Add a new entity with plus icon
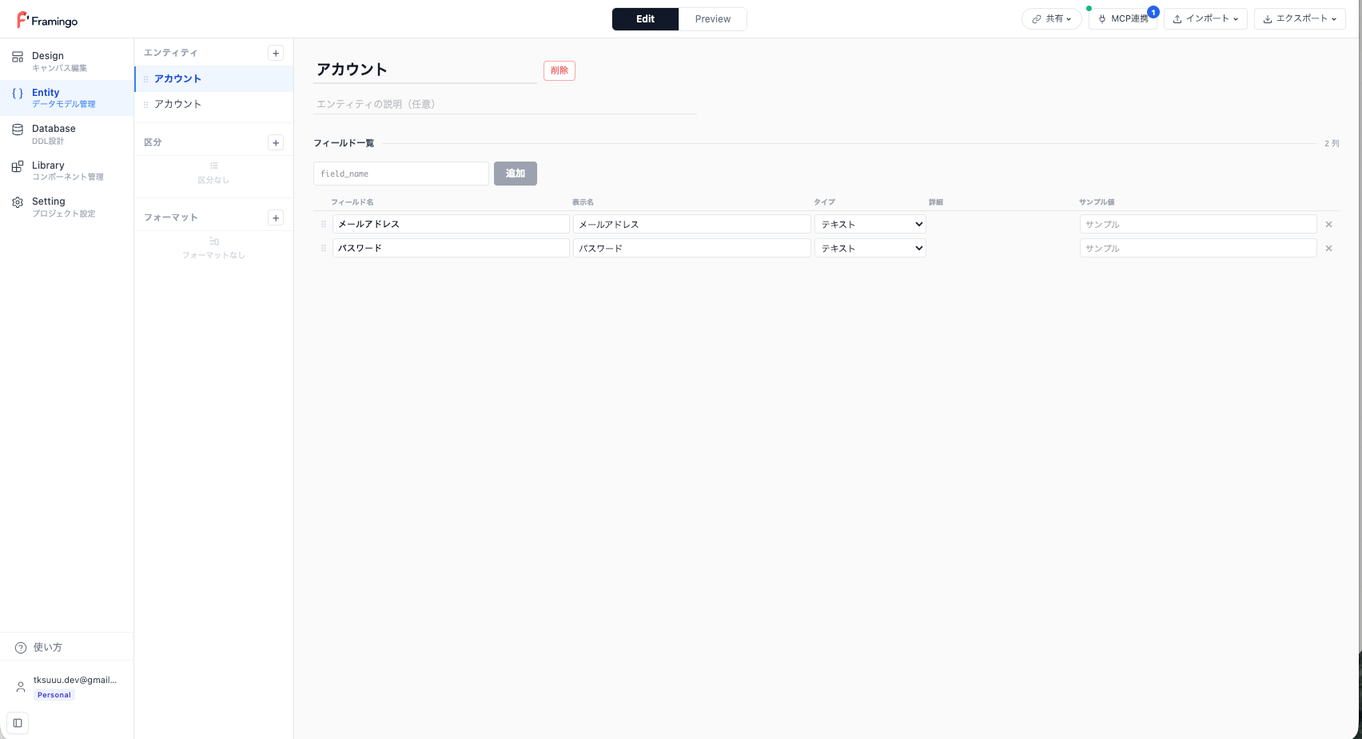This screenshot has height=739, width=1362. 276,53
